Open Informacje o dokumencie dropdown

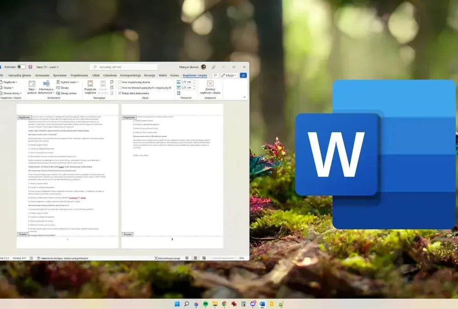pos(46,87)
